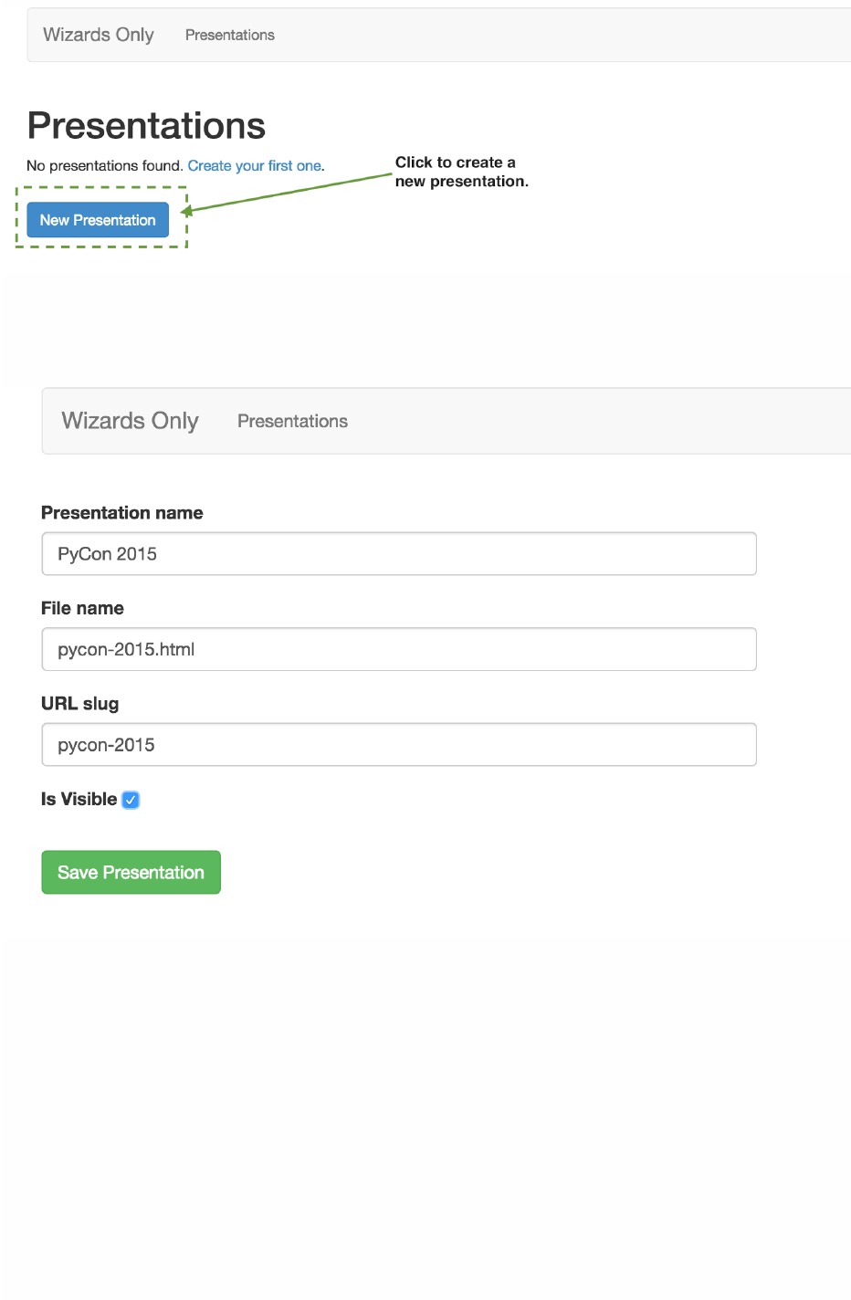Click the 'Click to create a new presentation' annotation
Screen dimensions: 851x1300
461,172
